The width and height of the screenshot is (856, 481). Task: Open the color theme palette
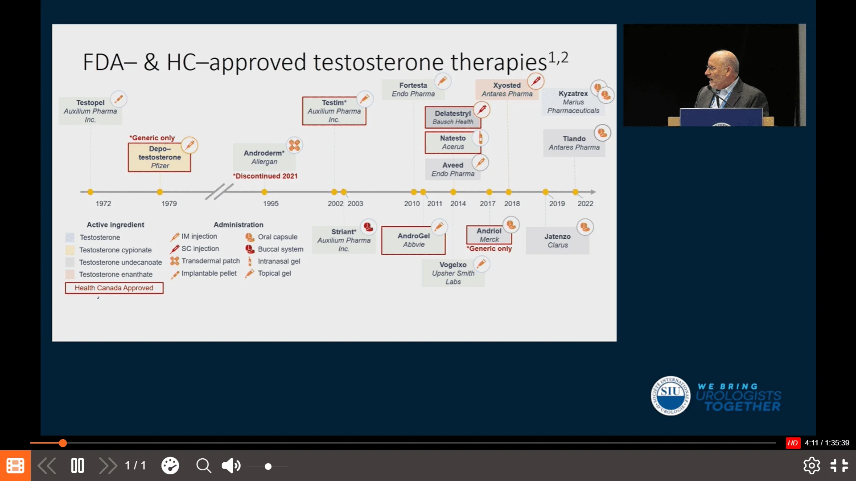pyautogui.click(x=170, y=466)
